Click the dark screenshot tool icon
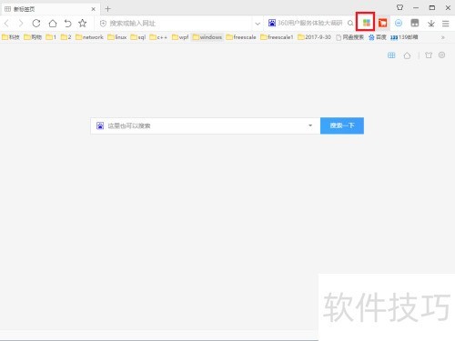 click(x=415, y=23)
